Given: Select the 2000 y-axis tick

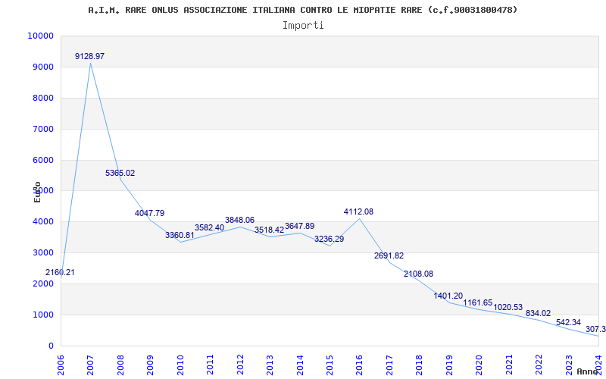Looking at the screenshot, I should click(43, 283).
